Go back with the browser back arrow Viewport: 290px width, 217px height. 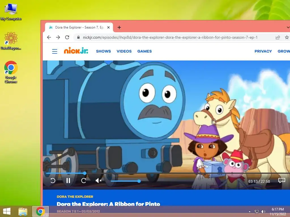[49, 38]
